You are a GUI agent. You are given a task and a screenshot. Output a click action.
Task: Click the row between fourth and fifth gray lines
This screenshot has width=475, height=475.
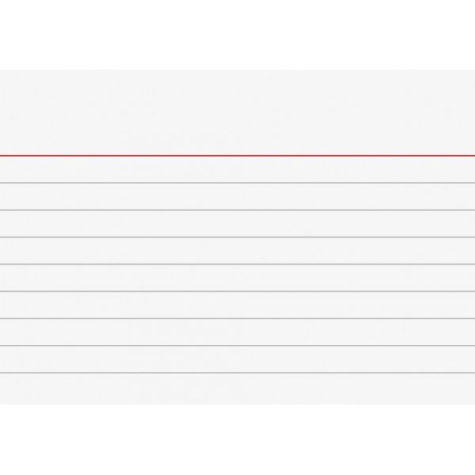click(237, 277)
